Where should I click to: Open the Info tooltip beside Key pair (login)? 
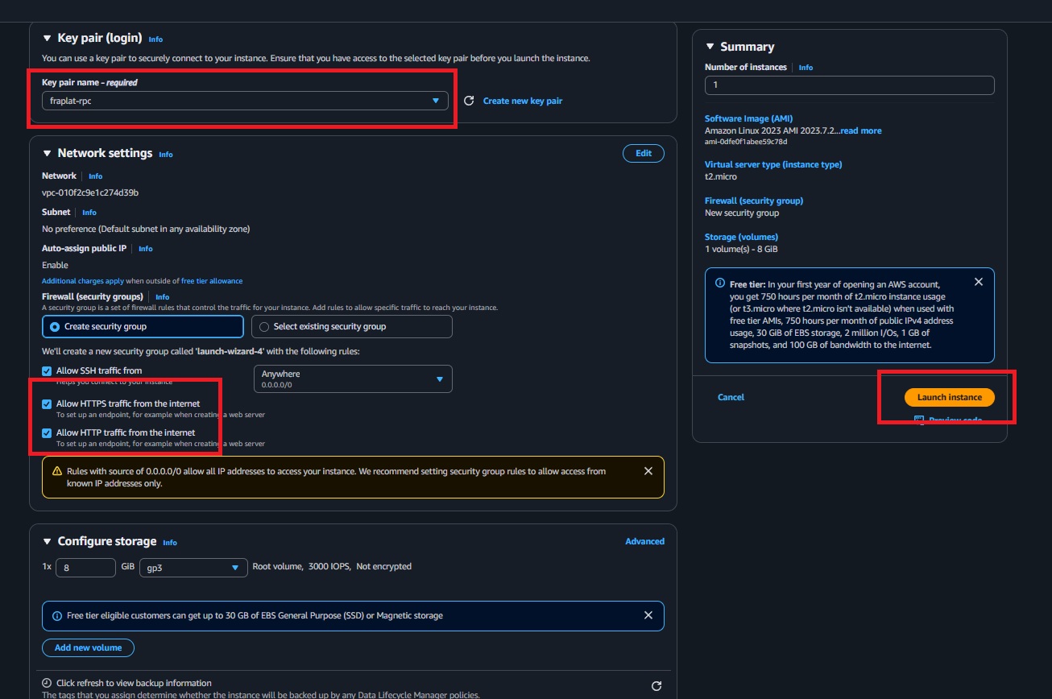pyautogui.click(x=155, y=39)
